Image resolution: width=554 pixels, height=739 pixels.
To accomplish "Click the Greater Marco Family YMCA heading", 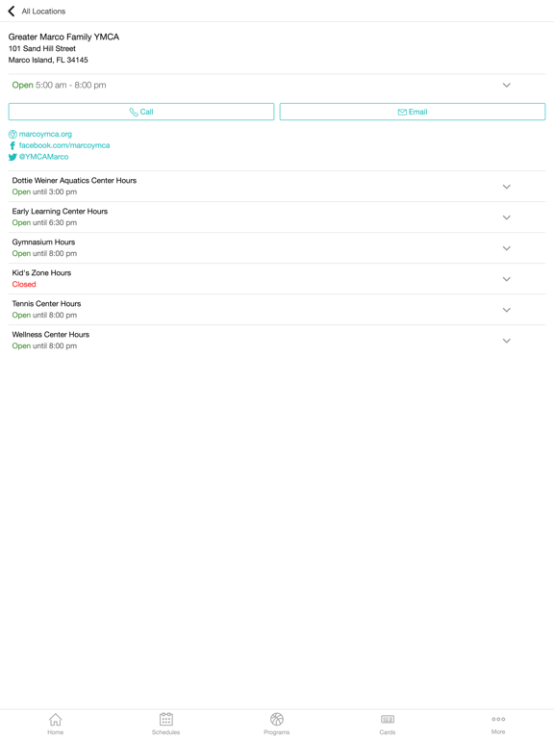I will coord(63,37).
